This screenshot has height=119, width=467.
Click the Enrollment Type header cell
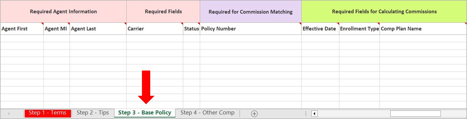[x=359, y=29]
